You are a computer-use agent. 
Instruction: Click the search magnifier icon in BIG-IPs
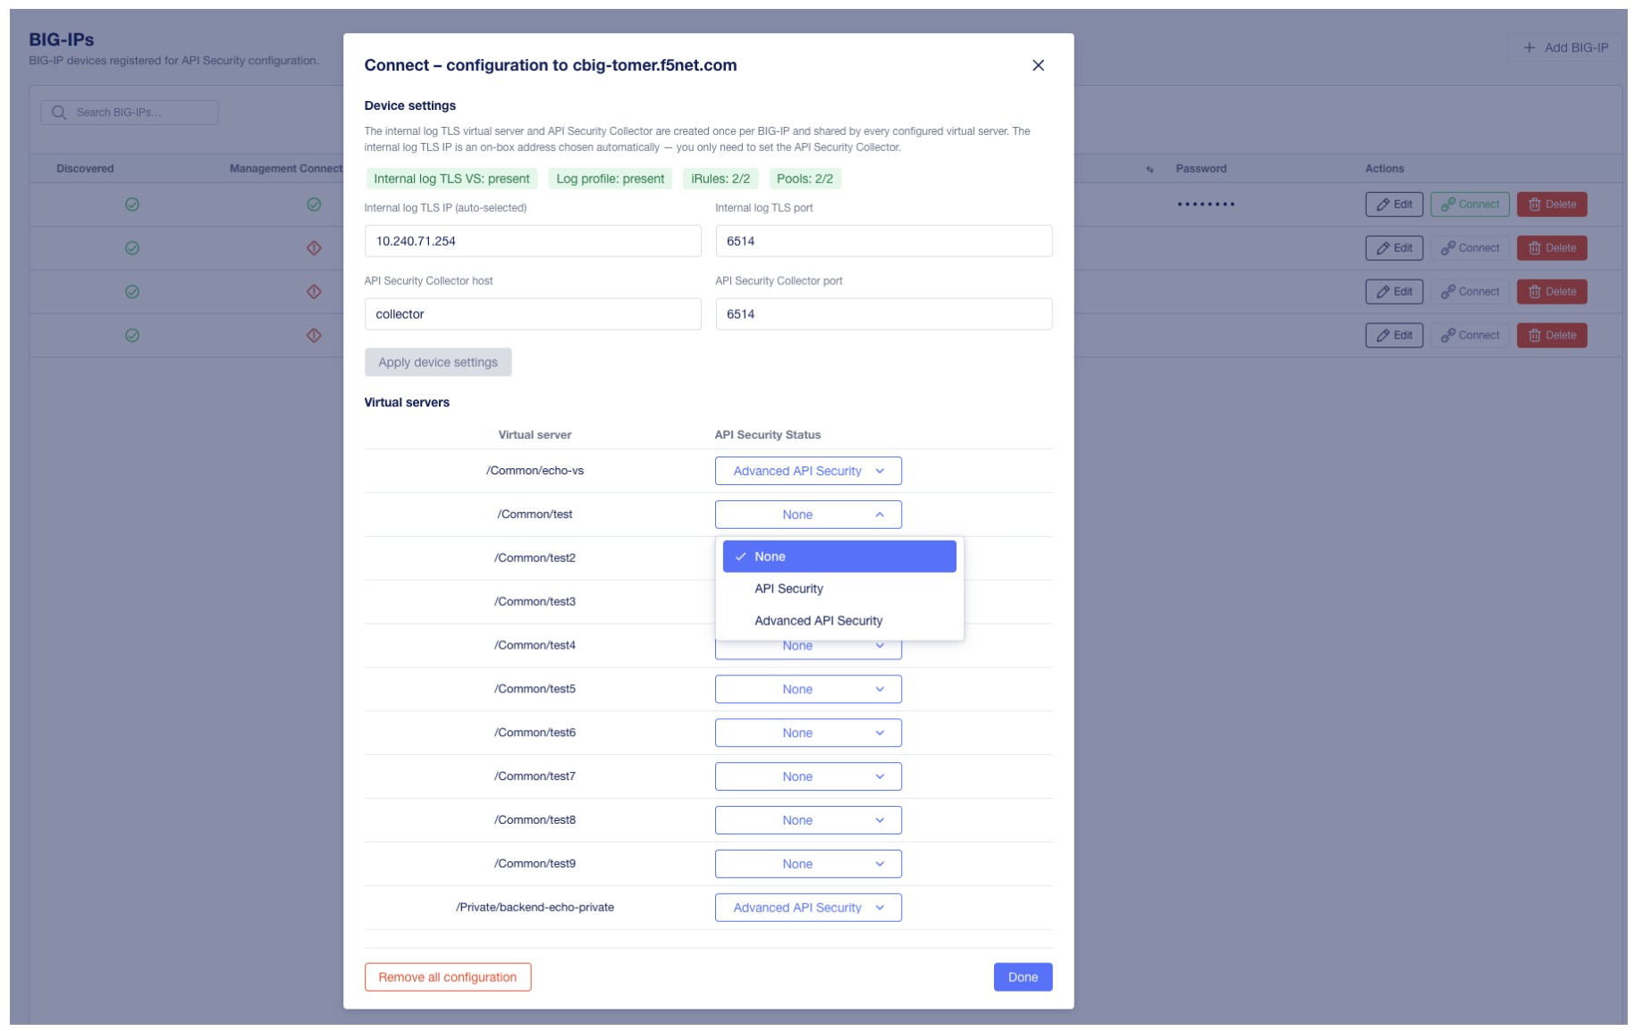(x=59, y=113)
